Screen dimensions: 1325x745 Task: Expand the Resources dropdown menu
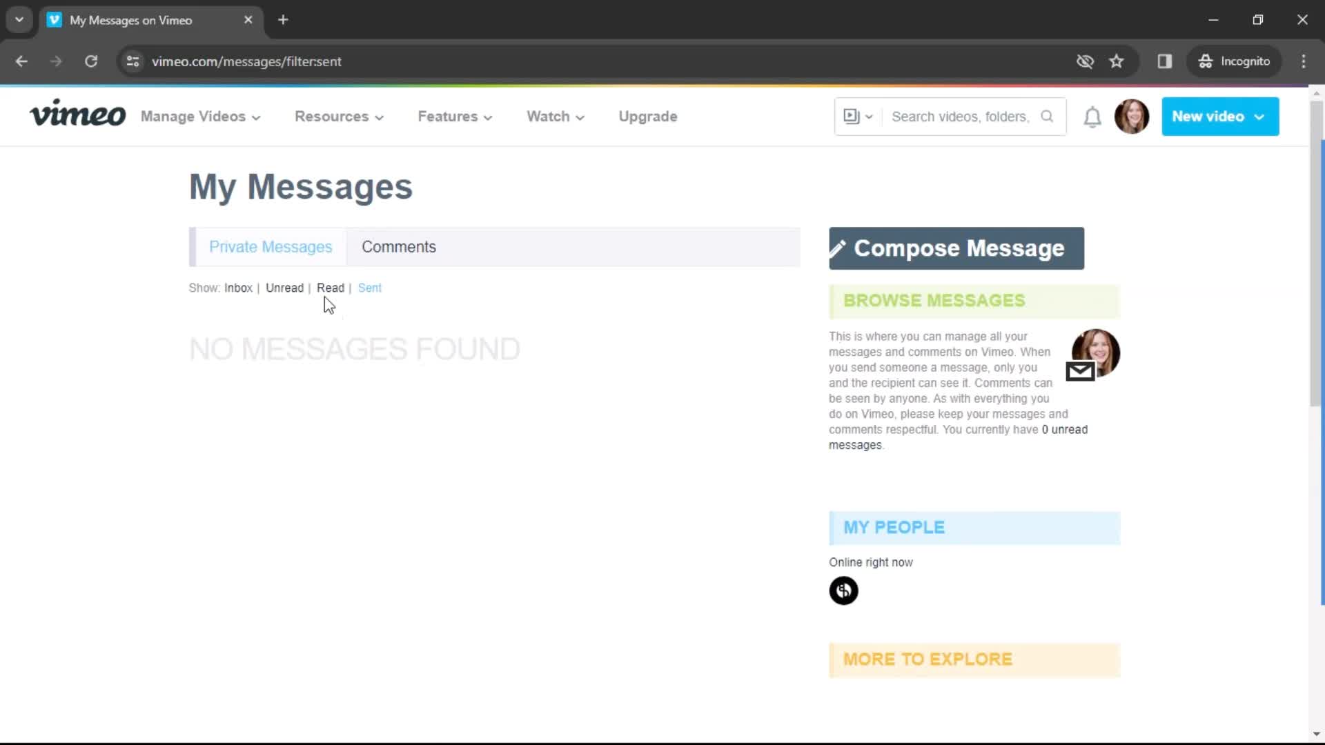tap(337, 117)
